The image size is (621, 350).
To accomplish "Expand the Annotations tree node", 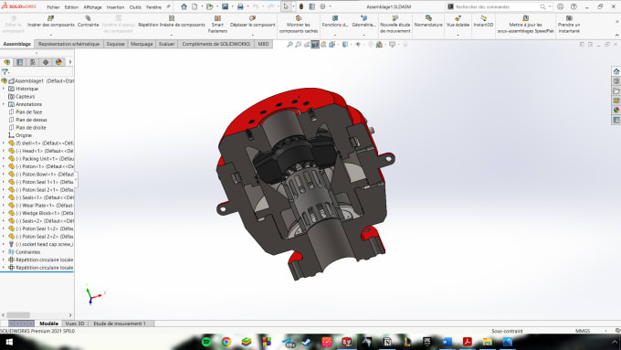I will point(4,104).
